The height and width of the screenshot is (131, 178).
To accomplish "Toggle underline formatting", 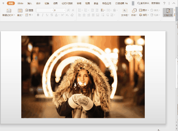I will click(x=47, y=15).
